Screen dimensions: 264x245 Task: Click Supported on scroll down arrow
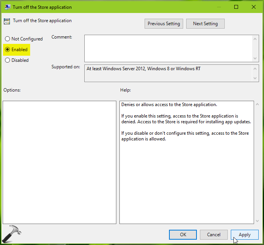(x=255, y=78)
